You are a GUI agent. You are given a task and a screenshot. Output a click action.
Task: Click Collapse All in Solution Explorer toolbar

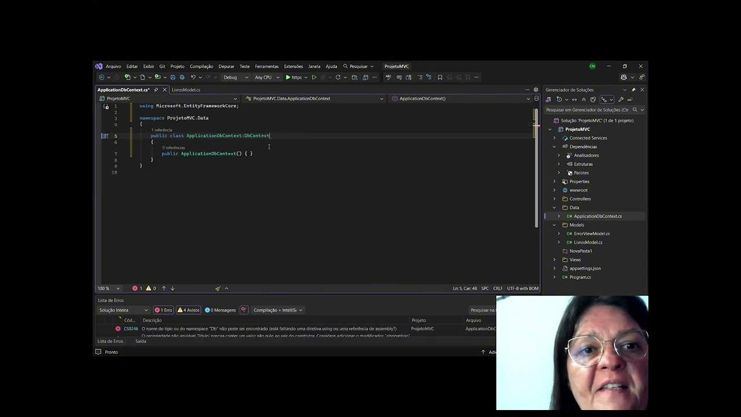[x=584, y=100]
